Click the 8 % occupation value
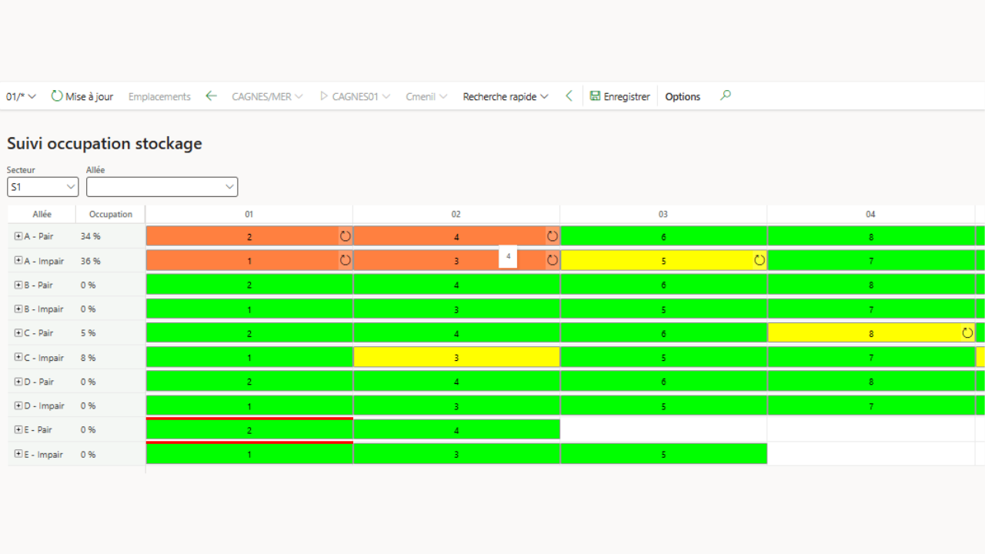Image resolution: width=985 pixels, height=554 pixels. click(x=88, y=358)
